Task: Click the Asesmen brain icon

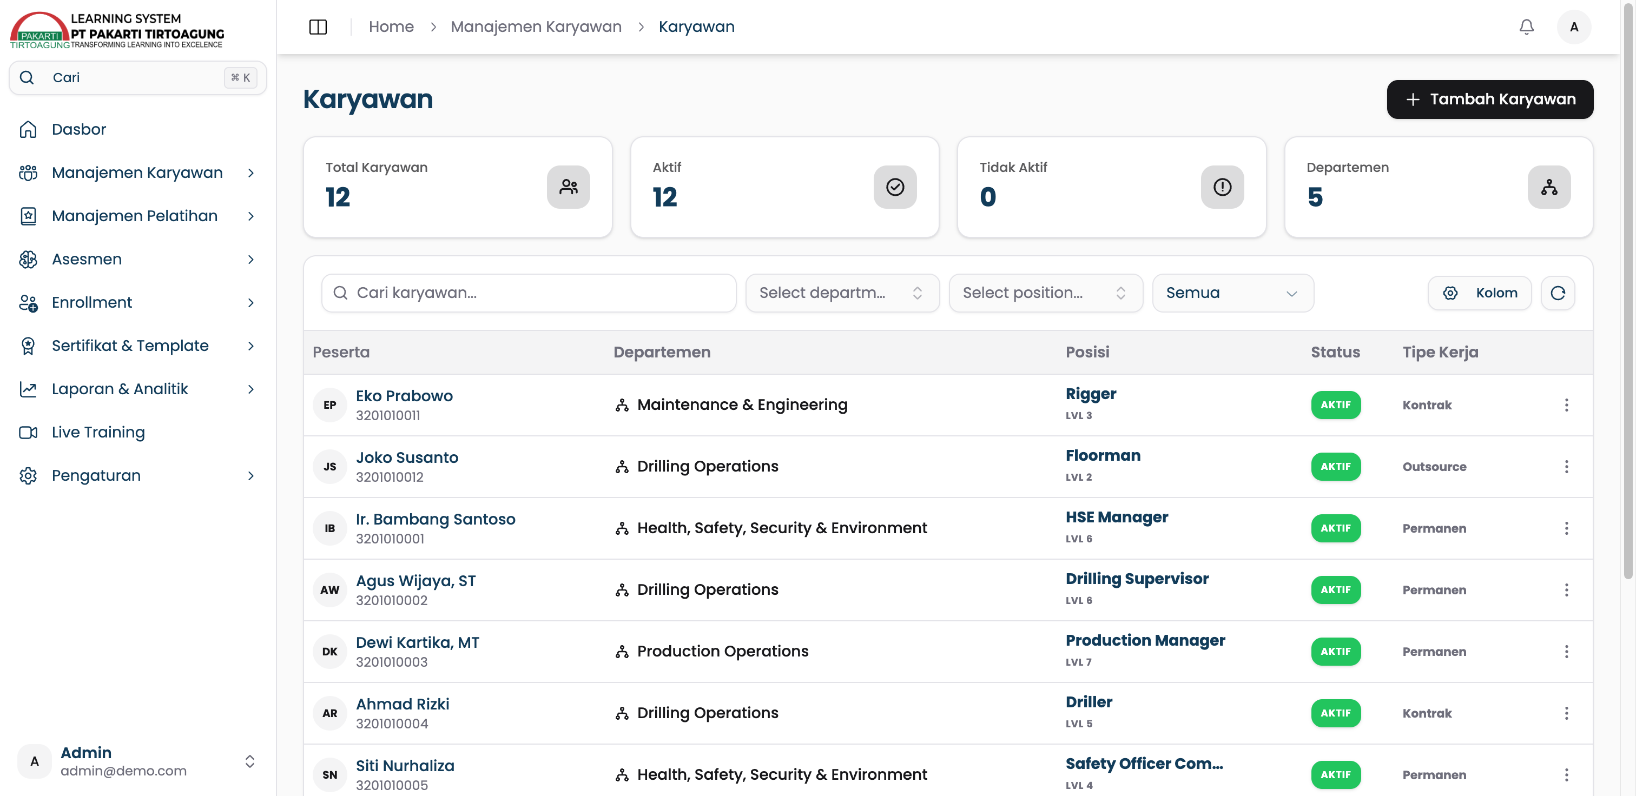Action: [28, 259]
